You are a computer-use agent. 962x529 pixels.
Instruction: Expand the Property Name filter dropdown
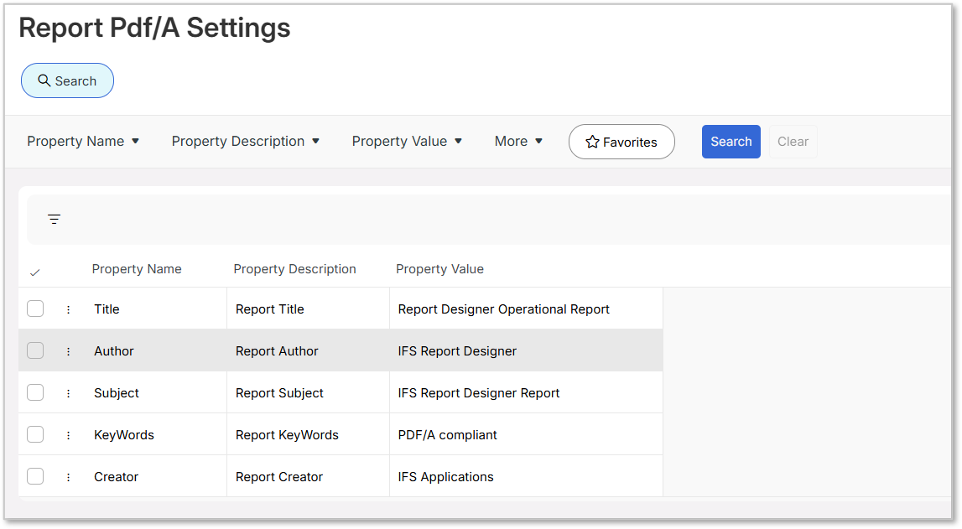[x=83, y=142]
